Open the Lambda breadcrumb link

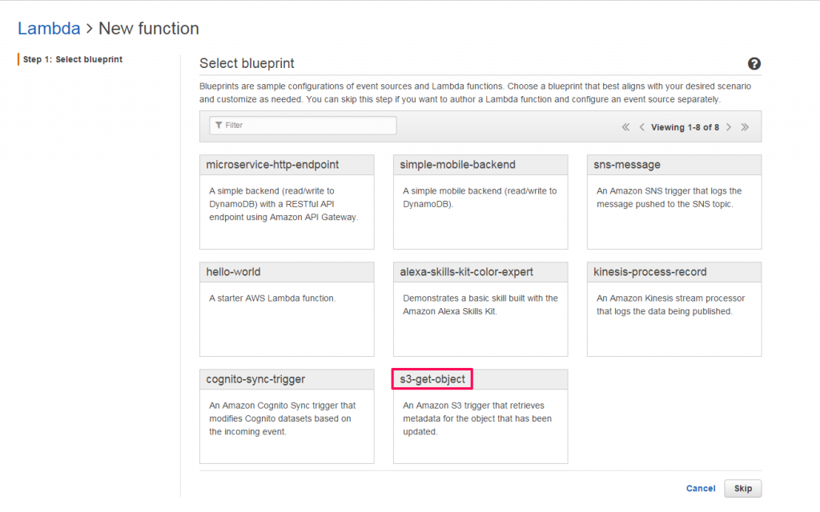pyautogui.click(x=49, y=28)
